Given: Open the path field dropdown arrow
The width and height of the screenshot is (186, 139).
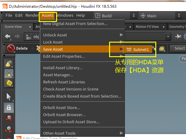Looking at the screenshot, I should (x=168, y=37).
